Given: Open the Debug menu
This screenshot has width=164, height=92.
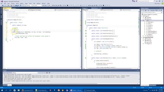Looking at the screenshot, I should [x=22, y=4].
